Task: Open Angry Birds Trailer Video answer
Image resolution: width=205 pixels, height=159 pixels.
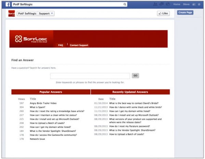Action: pos(43,103)
